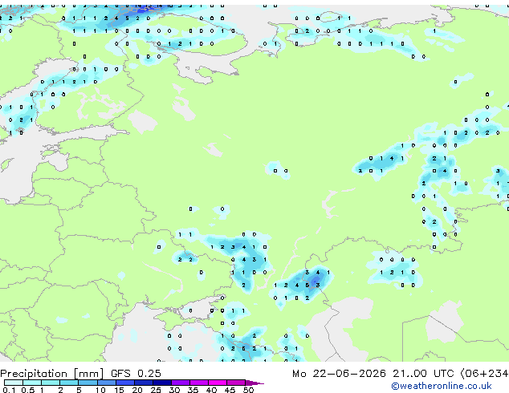The image size is (509, 393).
Task: Click the 0.5–1 mm legend color box
Action: click(32, 383)
